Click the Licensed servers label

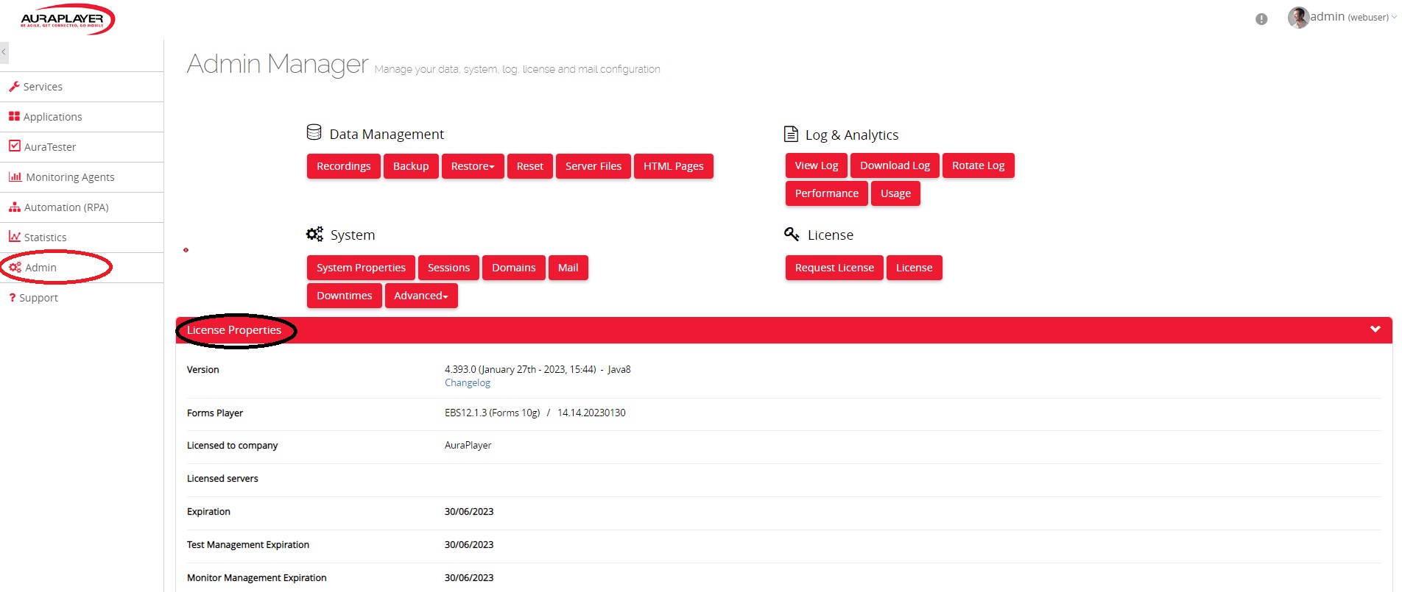[222, 479]
